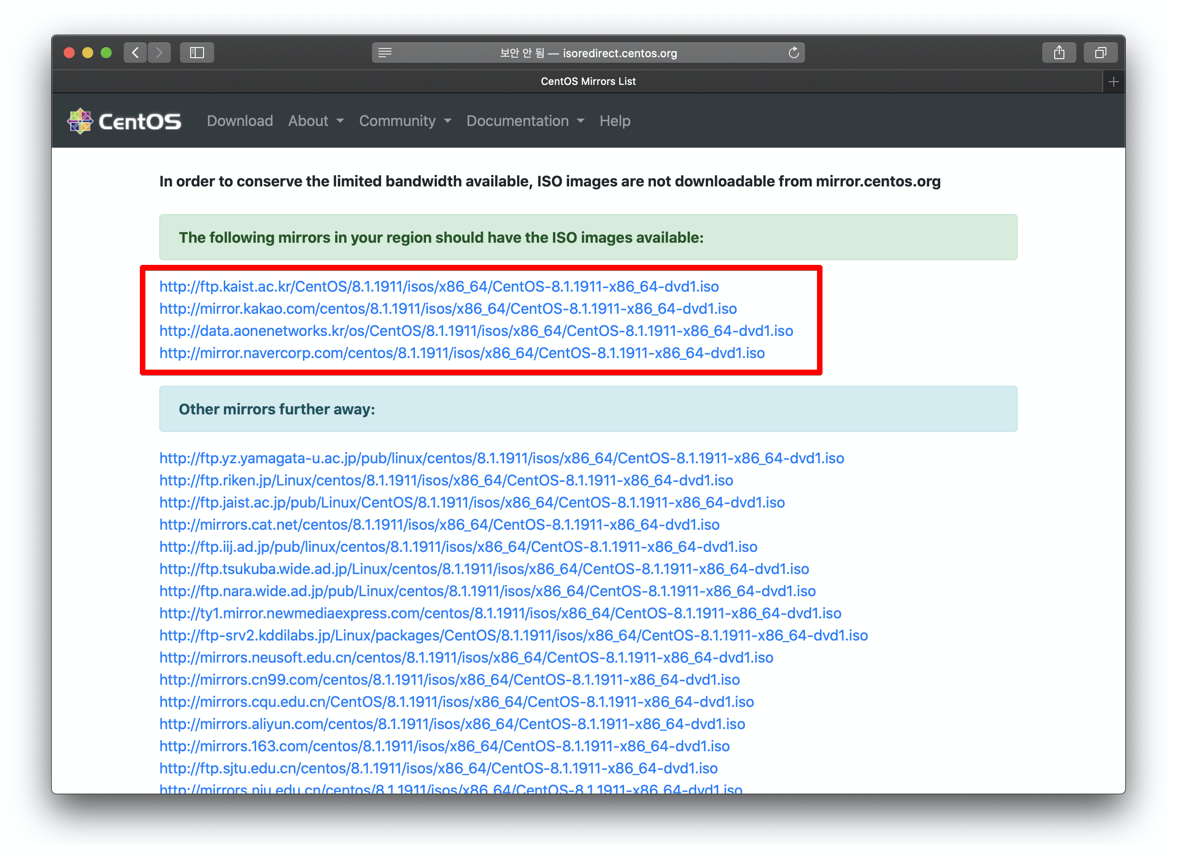The width and height of the screenshot is (1177, 862).
Task: Click the Safari forward arrow button
Action: [x=159, y=53]
